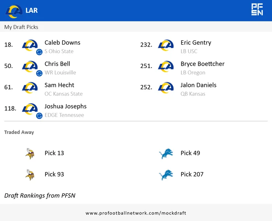272x221 pixels.
Task: Click the Draft Rankings from PFSN note
Action: click(40, 195)
